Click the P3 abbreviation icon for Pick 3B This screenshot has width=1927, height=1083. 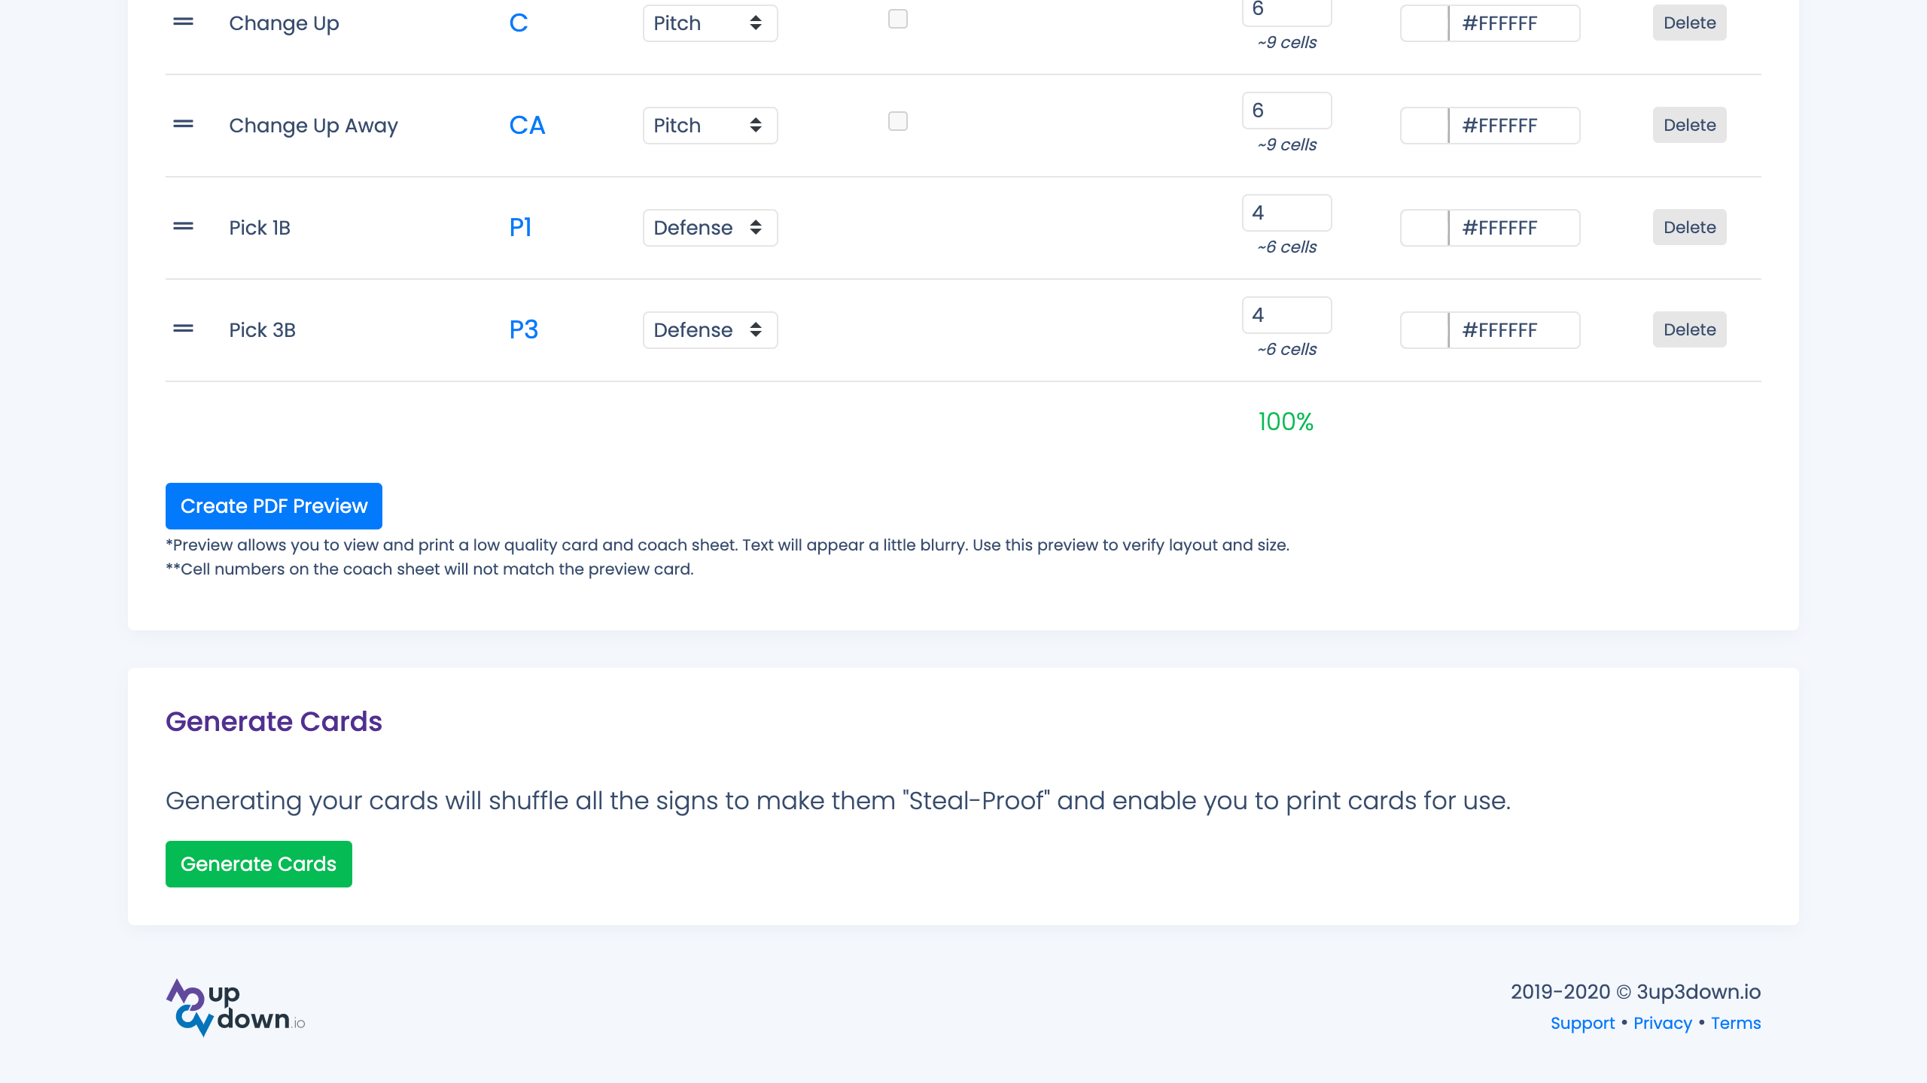524,329
